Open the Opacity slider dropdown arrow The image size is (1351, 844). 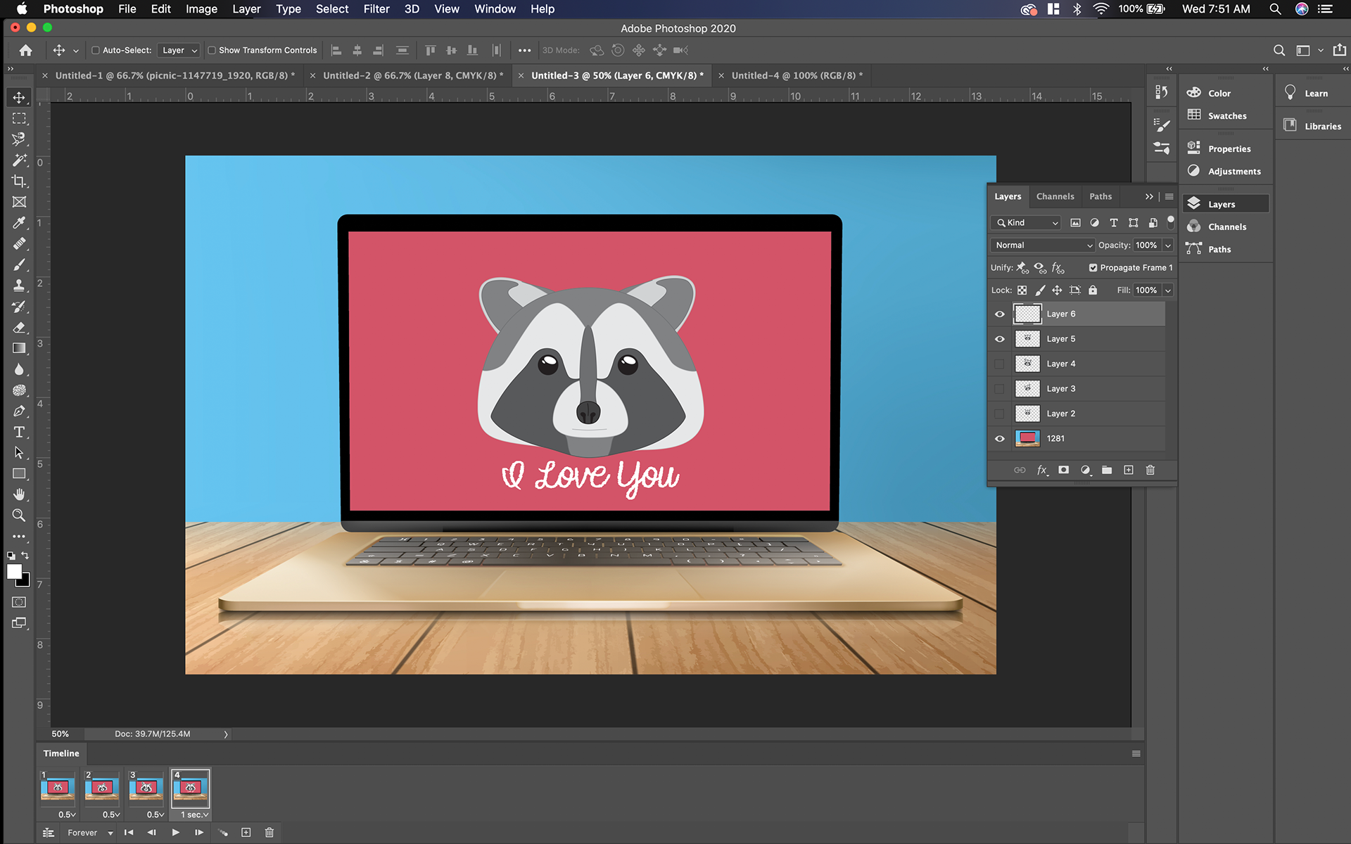tap(1168, 245)
